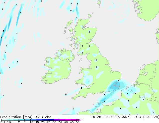Click the 5–10 mm legend swatch

[x=27, y=120]
